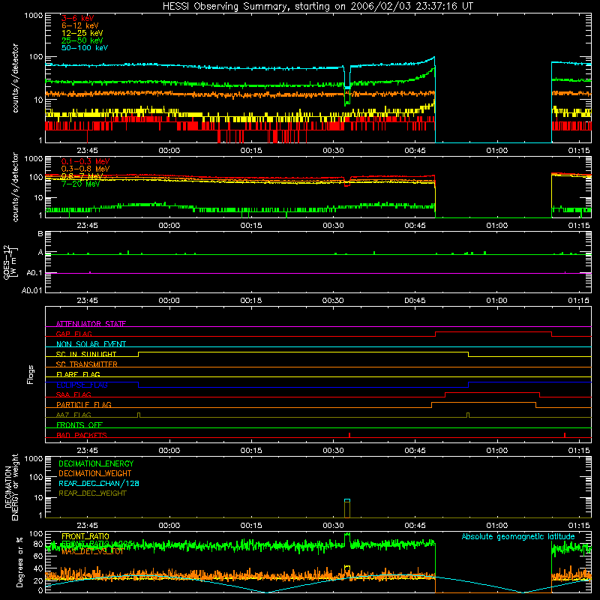Click the '0.3-0.8 MeV' legend entry
Screen dimensions: 600x600
(x=85, y=169)
